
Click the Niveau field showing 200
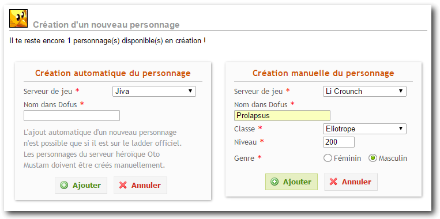tap(339, 142)
